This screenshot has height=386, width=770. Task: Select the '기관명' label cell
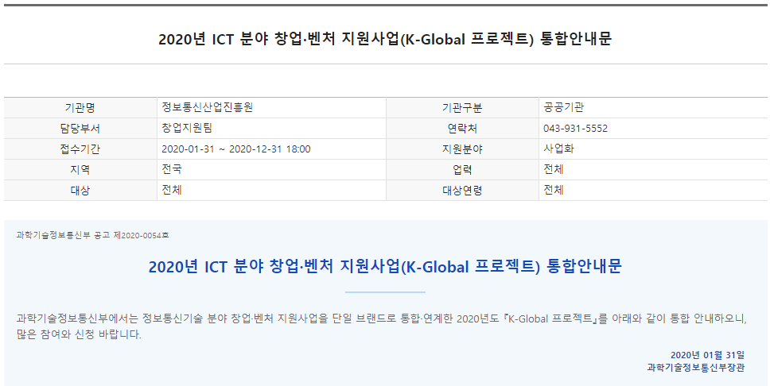pos(80,108)
